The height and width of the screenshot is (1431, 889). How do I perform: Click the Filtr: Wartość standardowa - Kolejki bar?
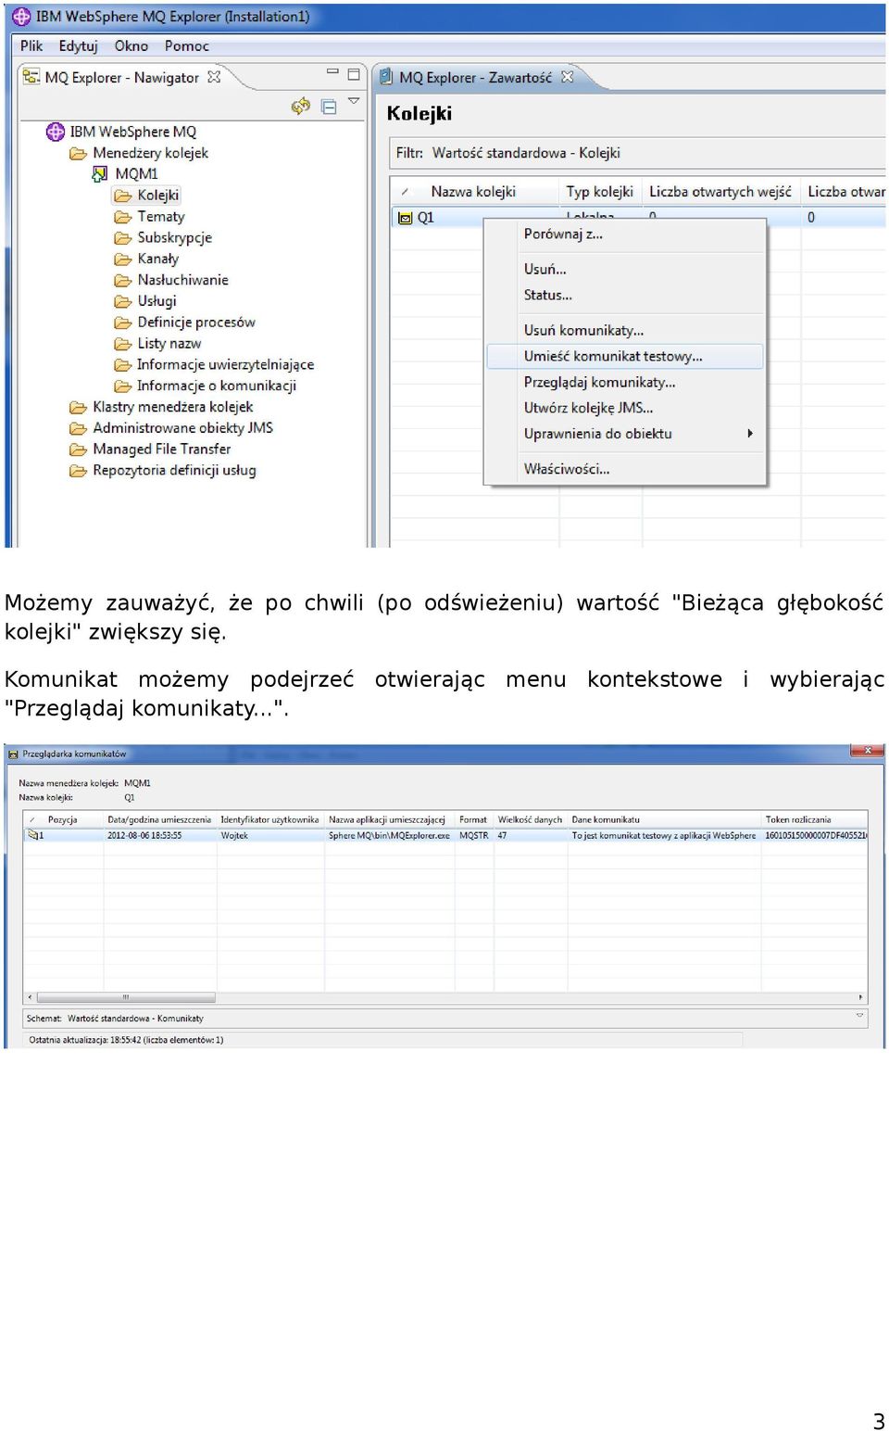pyautogui.click(x=637, y=153)
